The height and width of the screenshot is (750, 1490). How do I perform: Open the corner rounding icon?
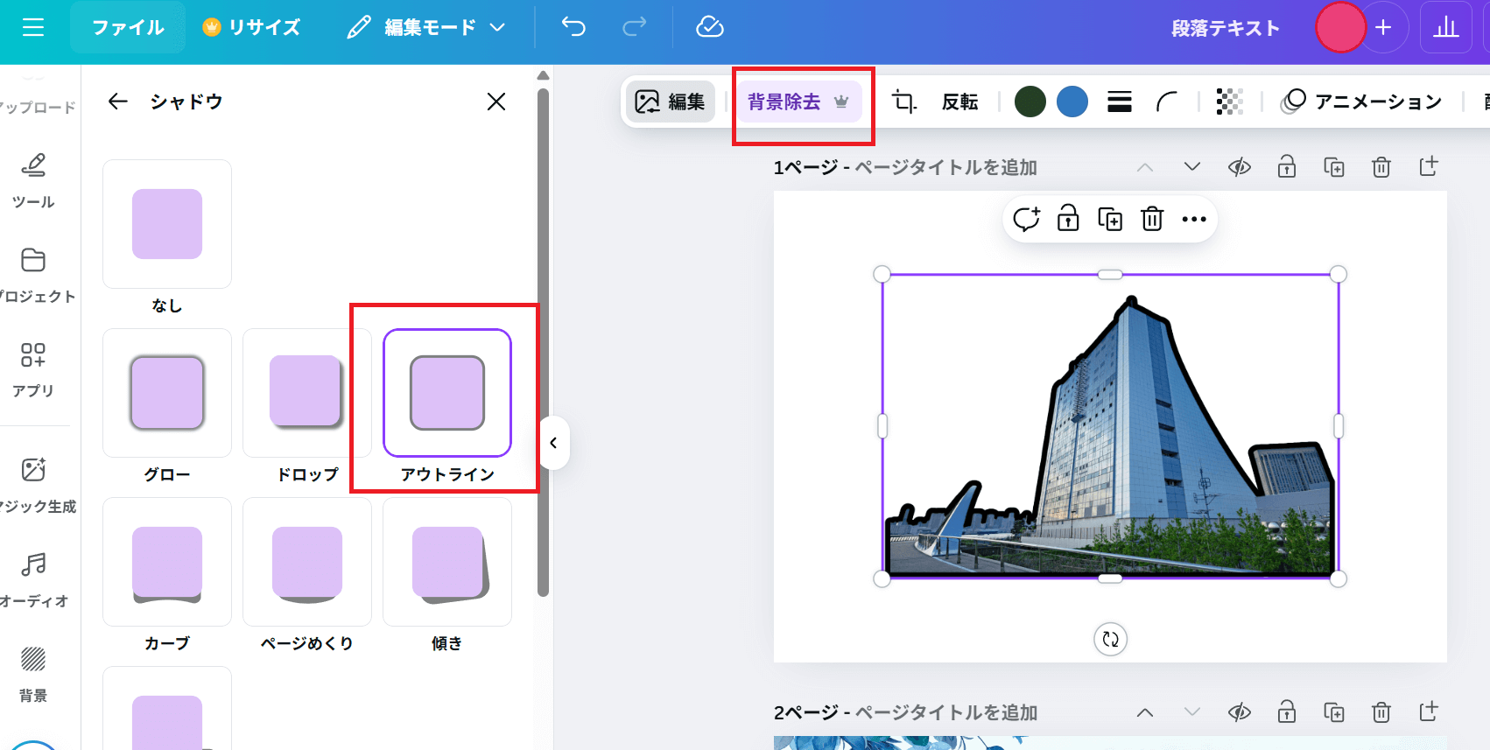1167,102
